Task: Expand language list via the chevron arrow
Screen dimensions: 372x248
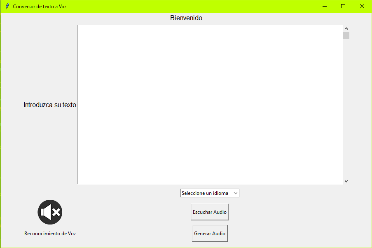Action: pyautogui.click(x=236, y=193)
